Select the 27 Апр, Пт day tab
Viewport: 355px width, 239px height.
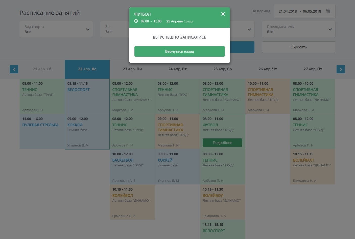(x=313, y=69)
